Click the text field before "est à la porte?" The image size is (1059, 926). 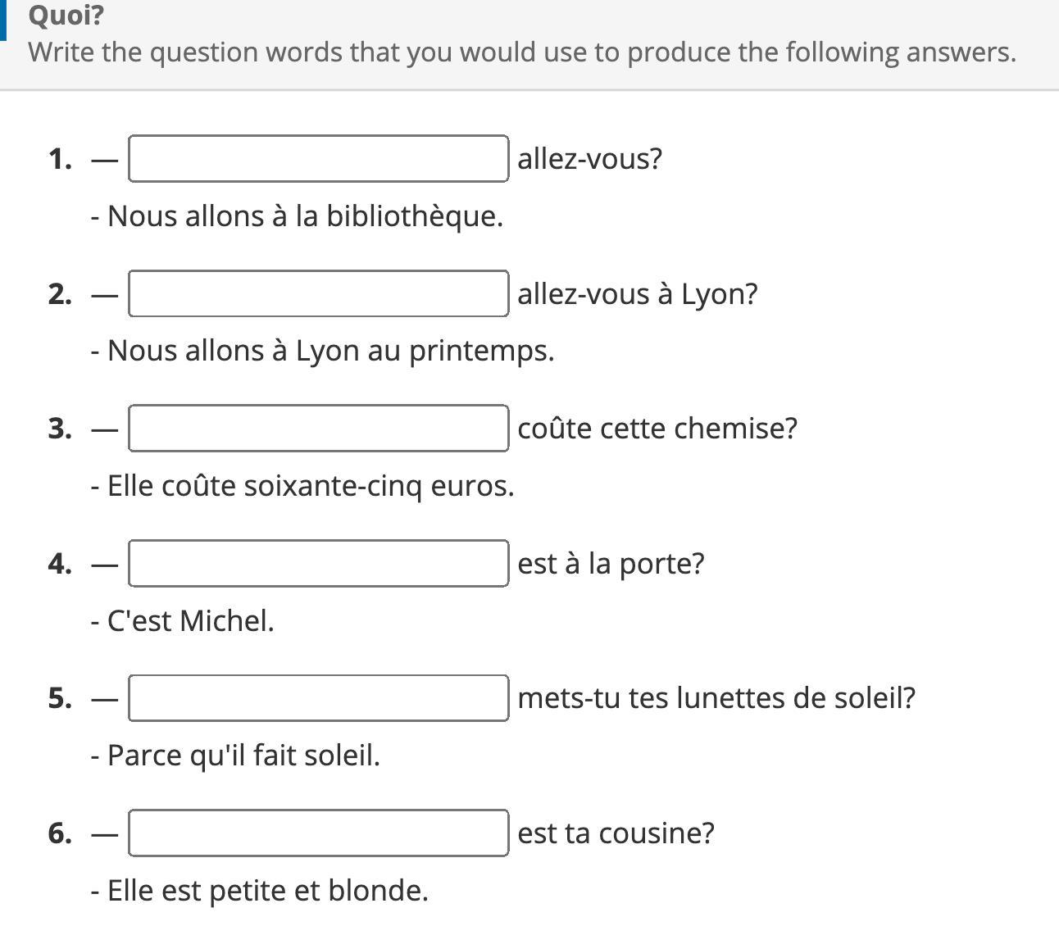(x=318, y=563)
